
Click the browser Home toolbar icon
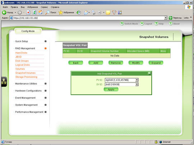[41, 12]
